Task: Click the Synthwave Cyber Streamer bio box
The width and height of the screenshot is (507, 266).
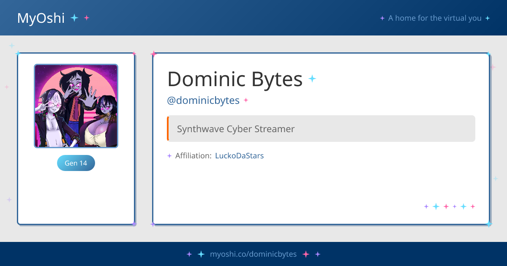Action: click(321, 129)
